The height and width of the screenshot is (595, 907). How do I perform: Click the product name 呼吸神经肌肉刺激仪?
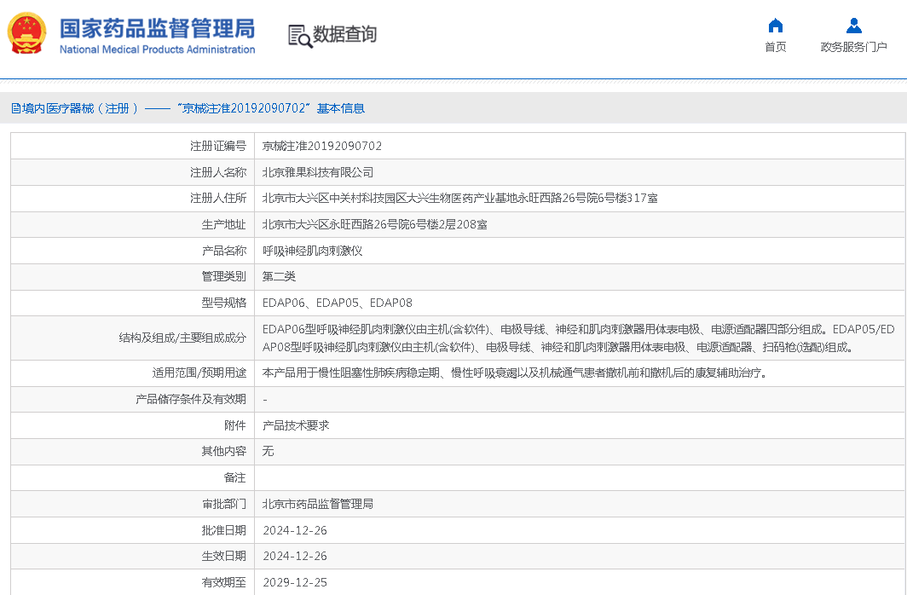point(312,251)
